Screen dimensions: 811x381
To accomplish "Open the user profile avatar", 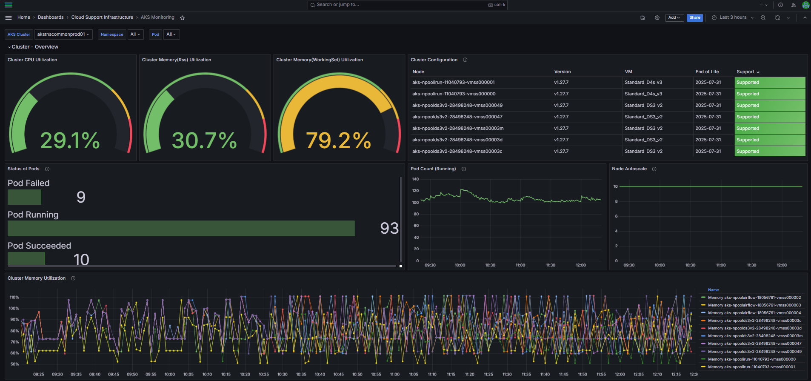I will tap(805, 5).
